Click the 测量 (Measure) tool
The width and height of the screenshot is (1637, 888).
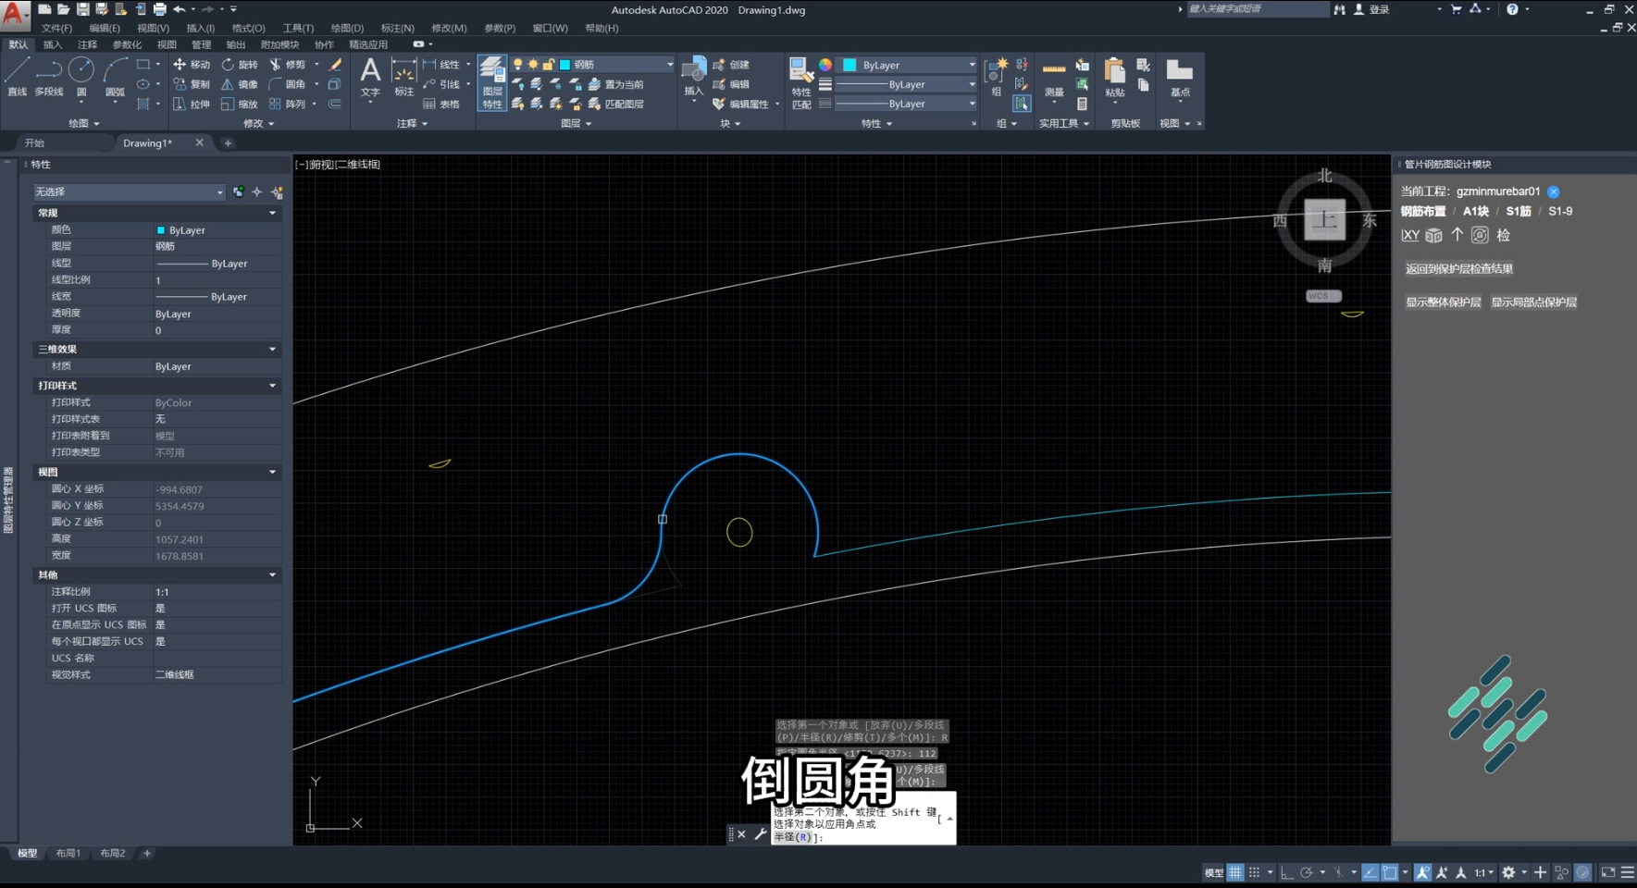tap(1054, 79)
